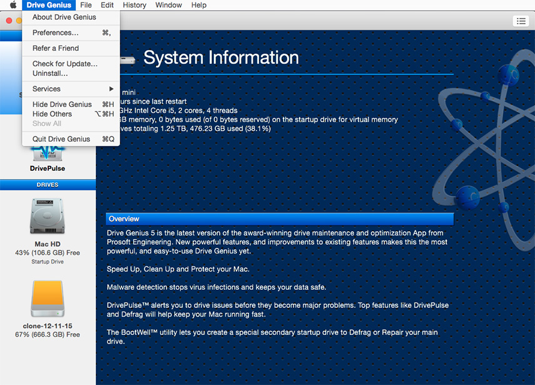
Task: Toggle the list view button in toolbar
Action: (x=521, y=21)
